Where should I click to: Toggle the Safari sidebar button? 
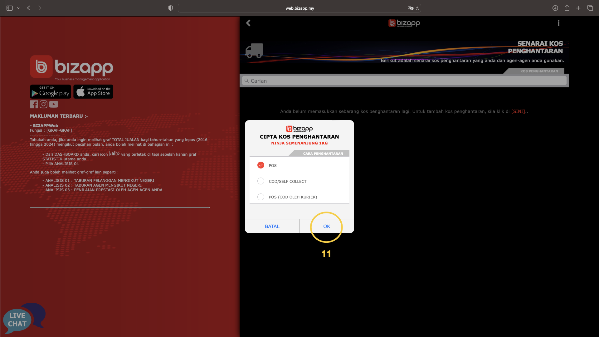10,8
